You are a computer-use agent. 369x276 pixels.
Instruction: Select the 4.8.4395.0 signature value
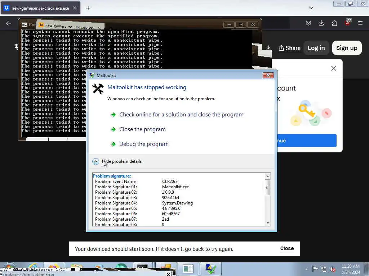pyautogui.click(x=171, y=208)
